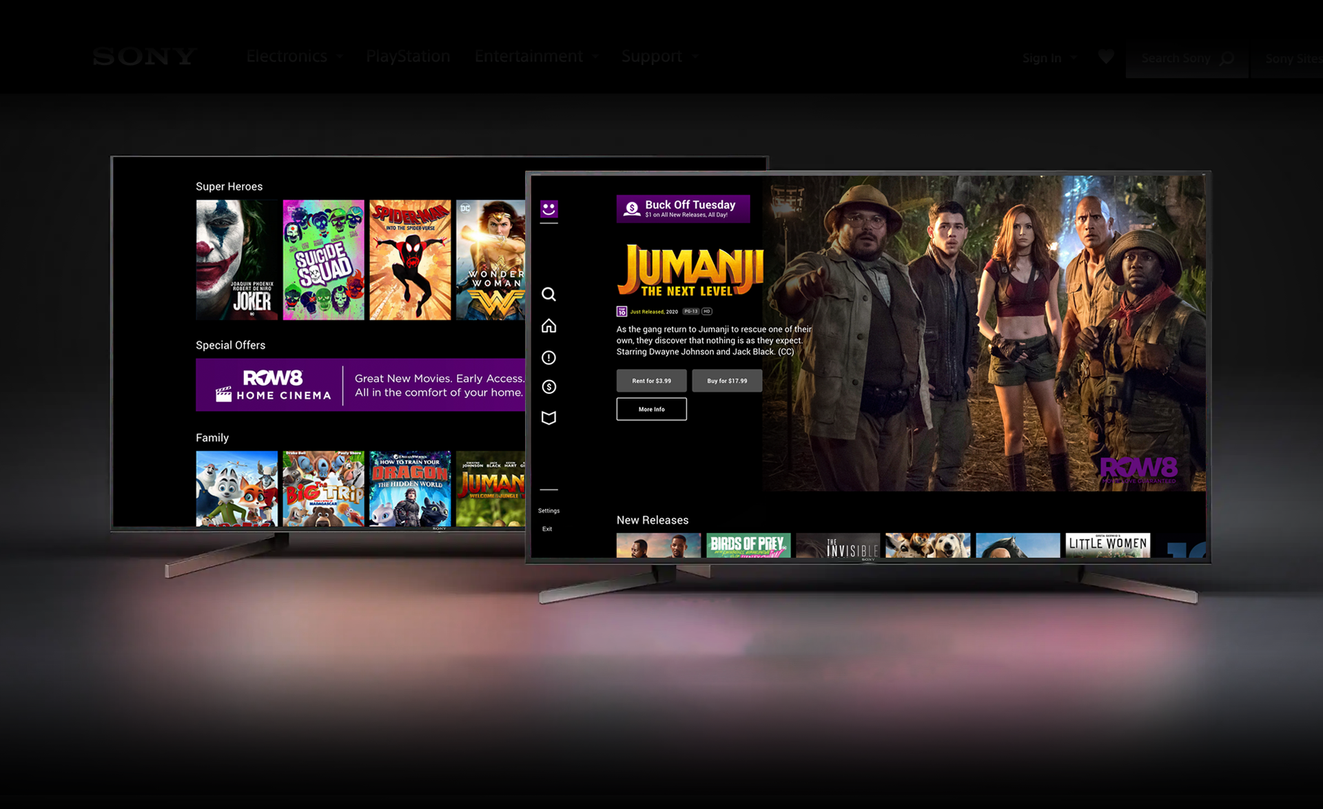Open the library bookmark icon in sidebar
The image size is (1323, 809).
[x=548, y=418]
